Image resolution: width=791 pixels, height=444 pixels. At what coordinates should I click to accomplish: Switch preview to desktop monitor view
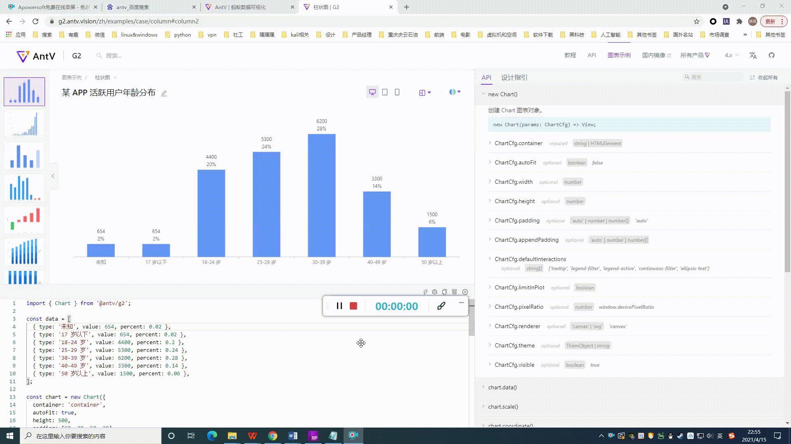click(372, 92)
